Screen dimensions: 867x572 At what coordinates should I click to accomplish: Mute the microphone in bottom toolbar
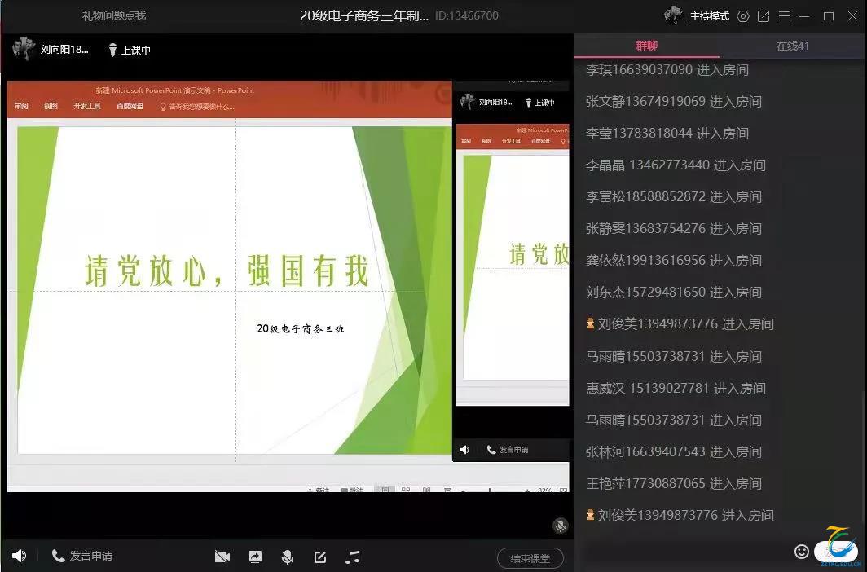coord(287,557)
